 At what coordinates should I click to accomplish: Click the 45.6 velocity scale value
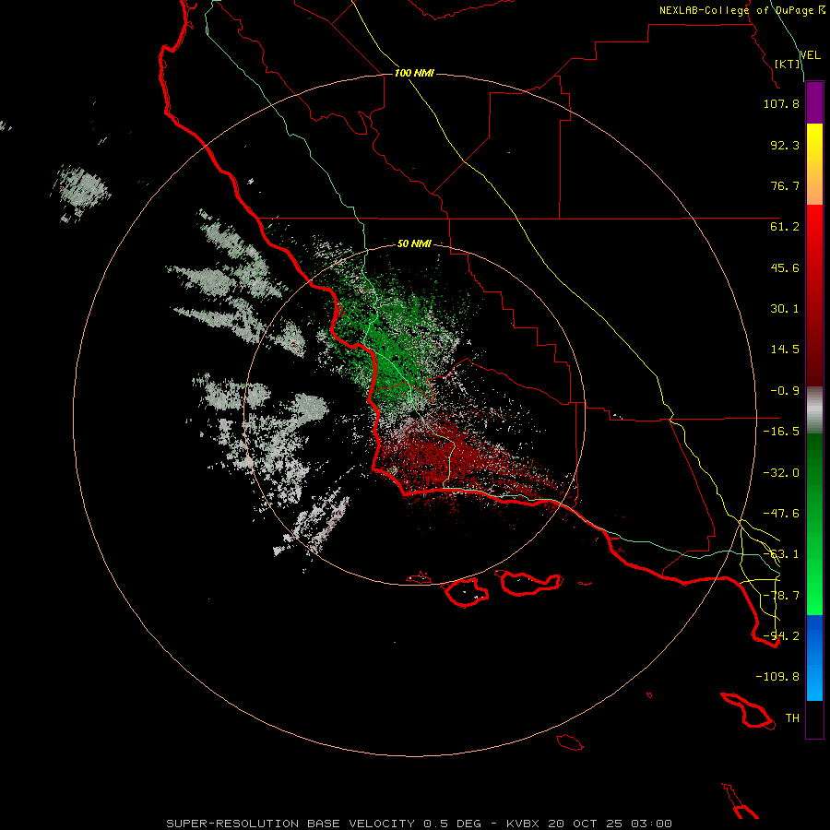[785, 267]
